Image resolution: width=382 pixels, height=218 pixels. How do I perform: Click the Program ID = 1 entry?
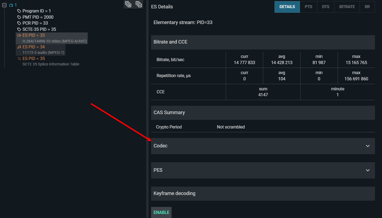pos(37,11)
